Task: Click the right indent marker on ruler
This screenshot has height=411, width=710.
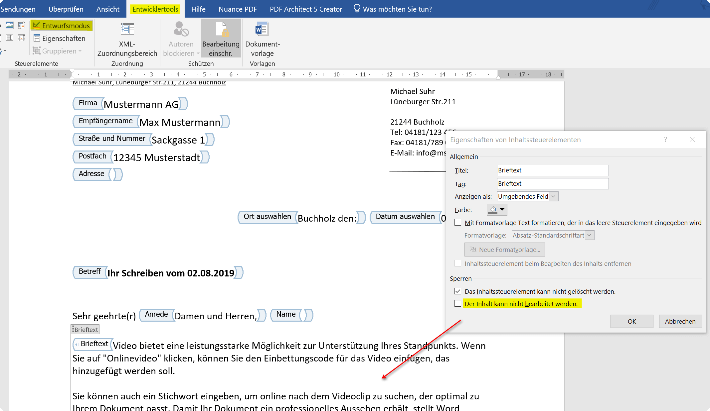Action: click(498, 77)
